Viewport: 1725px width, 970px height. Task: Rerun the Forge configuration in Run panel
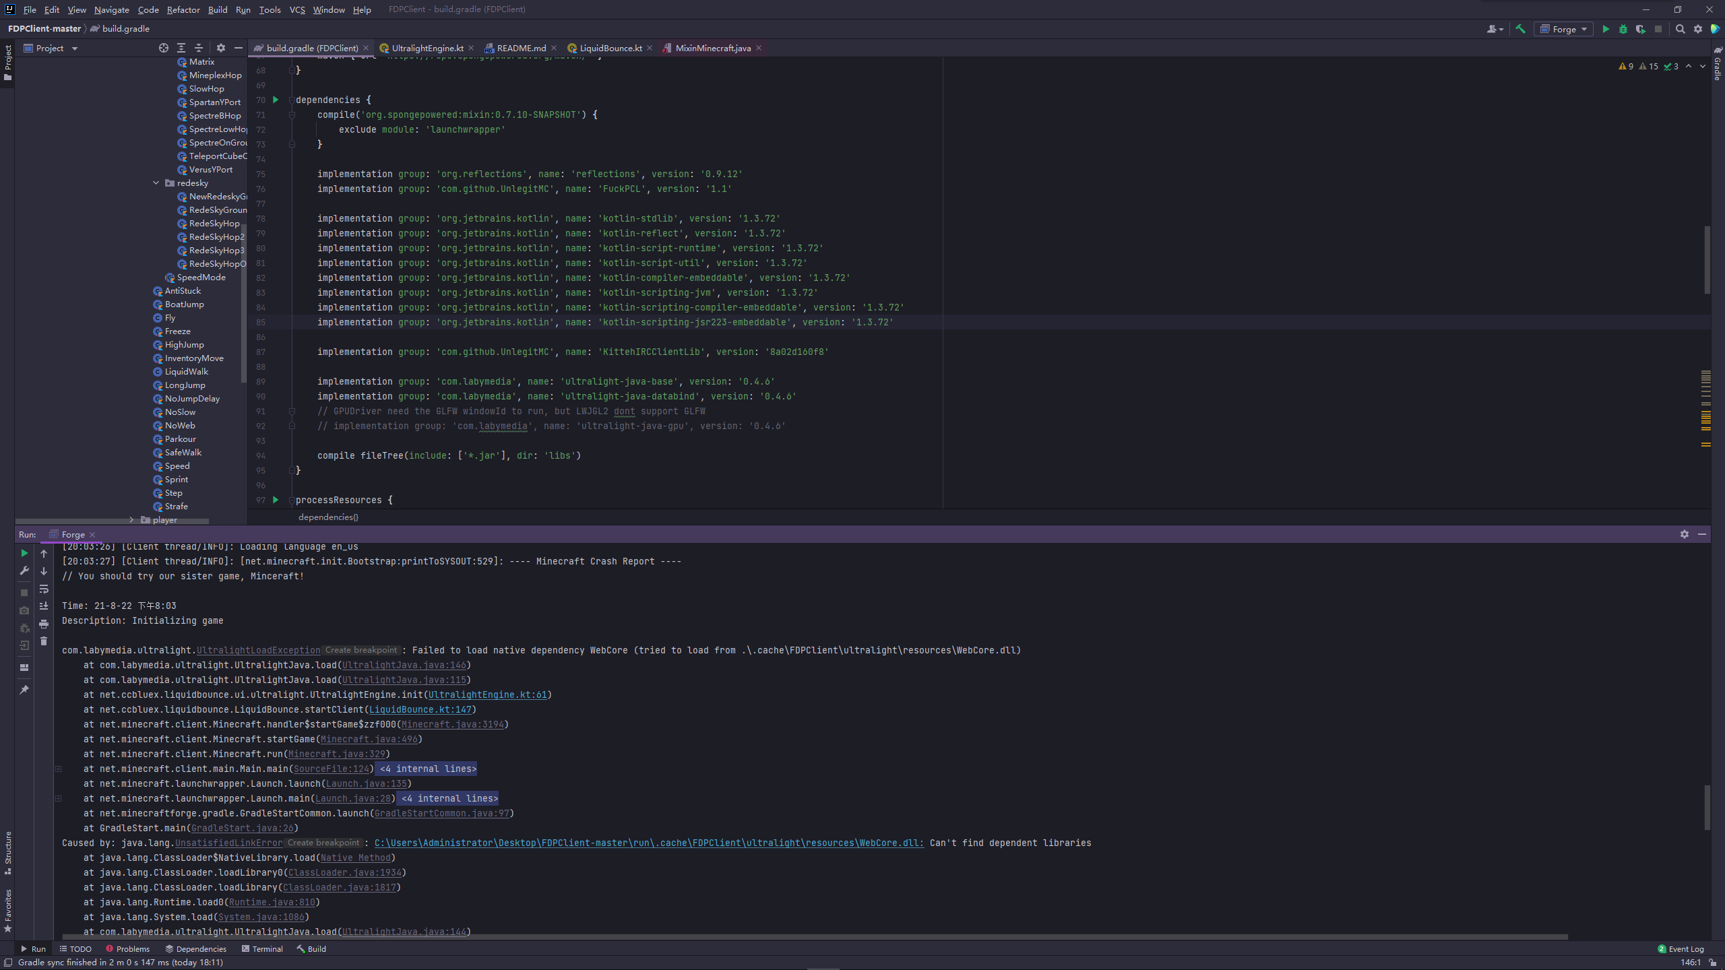click(24, 553)
